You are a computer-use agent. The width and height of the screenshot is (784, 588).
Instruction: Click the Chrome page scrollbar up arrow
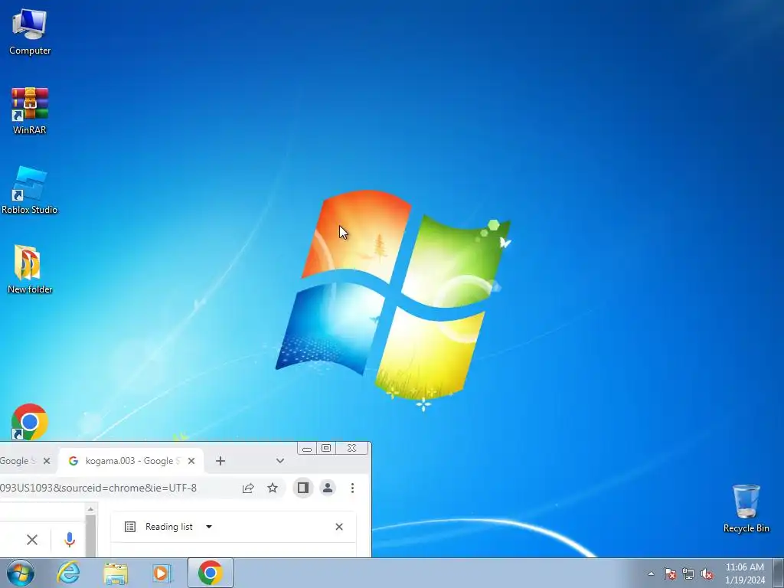click(90, 509)
